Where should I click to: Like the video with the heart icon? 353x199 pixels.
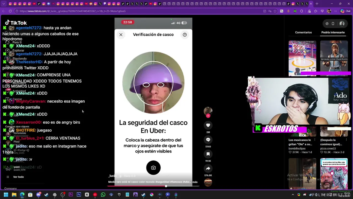pos(208,125)
